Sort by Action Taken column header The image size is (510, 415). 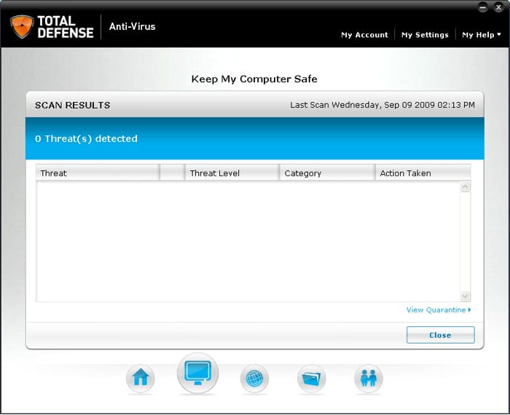[x=423, y=173]
